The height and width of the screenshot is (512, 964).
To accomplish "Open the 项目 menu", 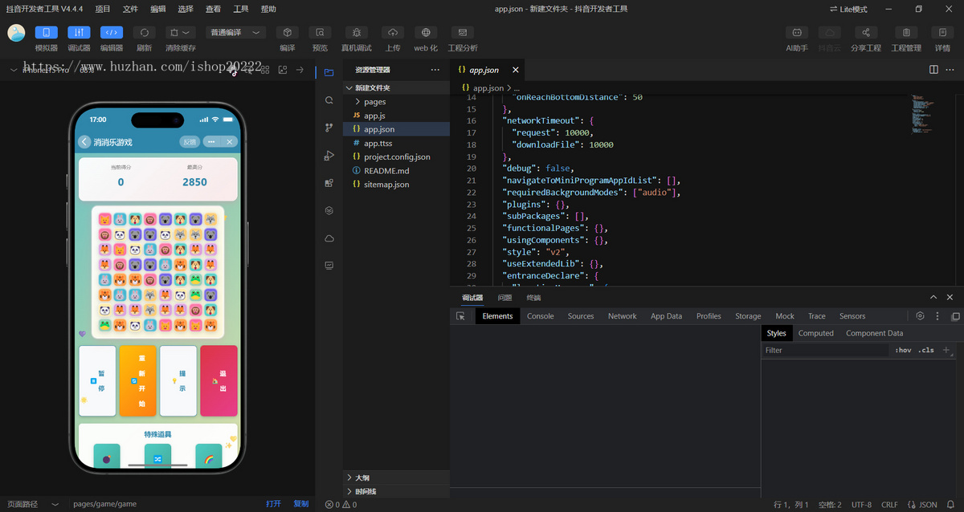I will [103, 9].
